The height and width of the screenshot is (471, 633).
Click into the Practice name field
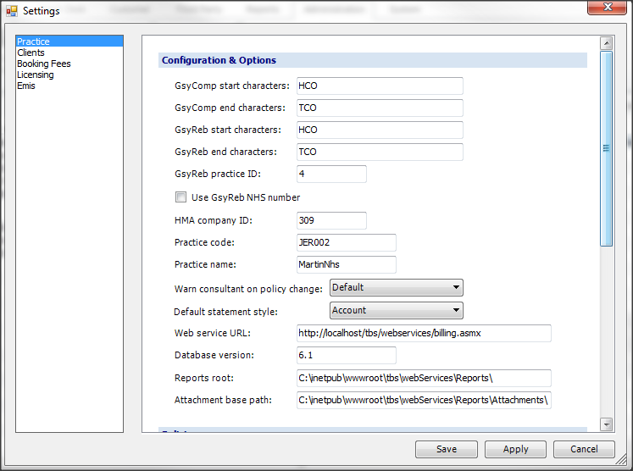[346, 264]
